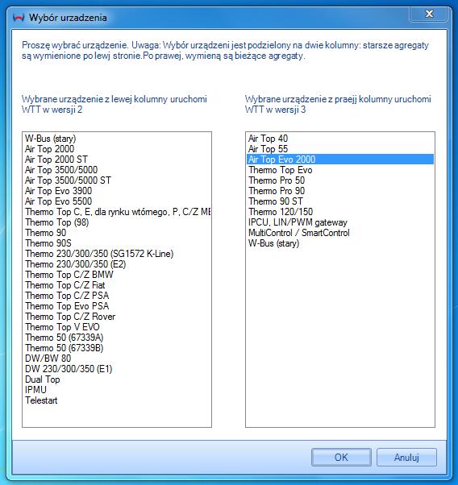The width and height of the screenshot is (458, 485).
Task: Click the Webasto icon in title bar
Action: click(19, 18)
